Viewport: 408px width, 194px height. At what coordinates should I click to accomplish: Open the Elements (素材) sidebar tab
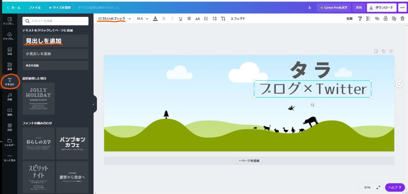coord(9,66)
